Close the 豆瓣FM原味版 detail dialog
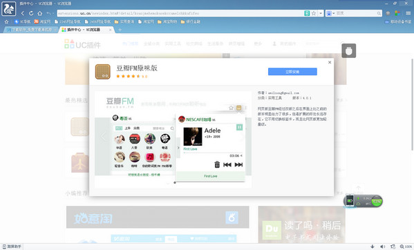This screenshot has height=250, width=414. 330,62
